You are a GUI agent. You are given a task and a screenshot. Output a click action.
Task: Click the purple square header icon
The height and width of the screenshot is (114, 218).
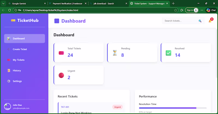pos(57,21)
